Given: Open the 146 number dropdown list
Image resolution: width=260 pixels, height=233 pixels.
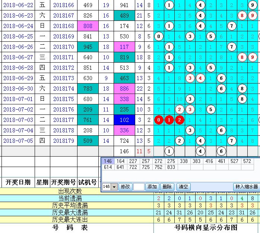Looking at the screenshot, I should [114, 187].
